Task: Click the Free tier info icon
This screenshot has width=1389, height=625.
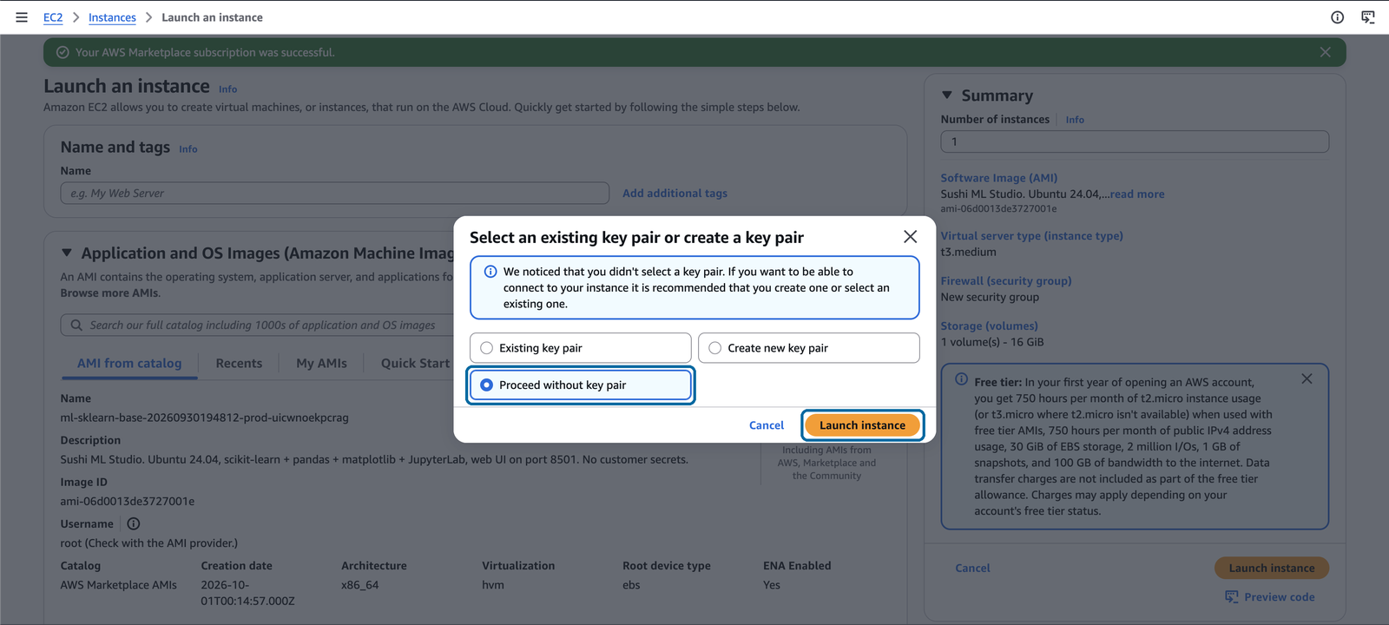Action: pyautogui.click(x=961, y=379)
